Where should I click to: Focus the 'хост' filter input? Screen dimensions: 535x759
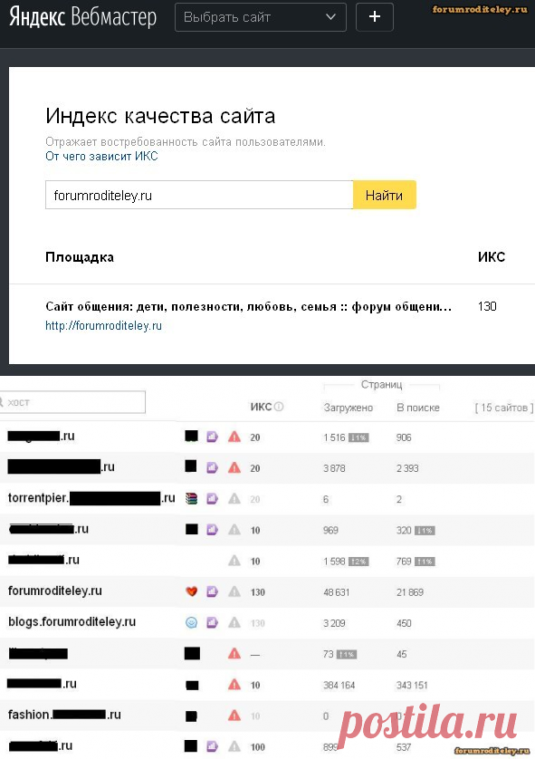coord(72,402)
